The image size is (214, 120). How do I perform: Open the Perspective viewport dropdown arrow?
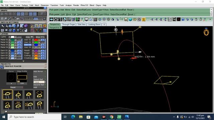point(61,28)
